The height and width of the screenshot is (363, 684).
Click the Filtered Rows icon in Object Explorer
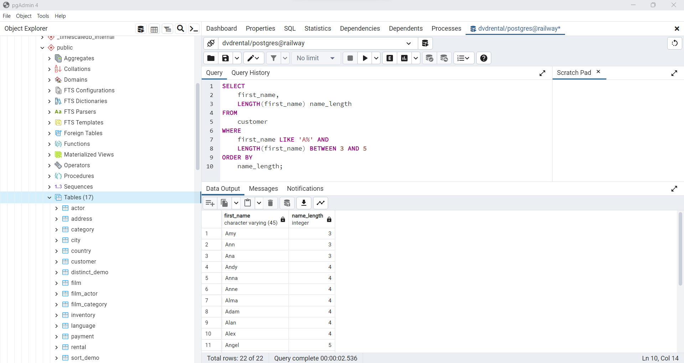[x=167, y=29]
